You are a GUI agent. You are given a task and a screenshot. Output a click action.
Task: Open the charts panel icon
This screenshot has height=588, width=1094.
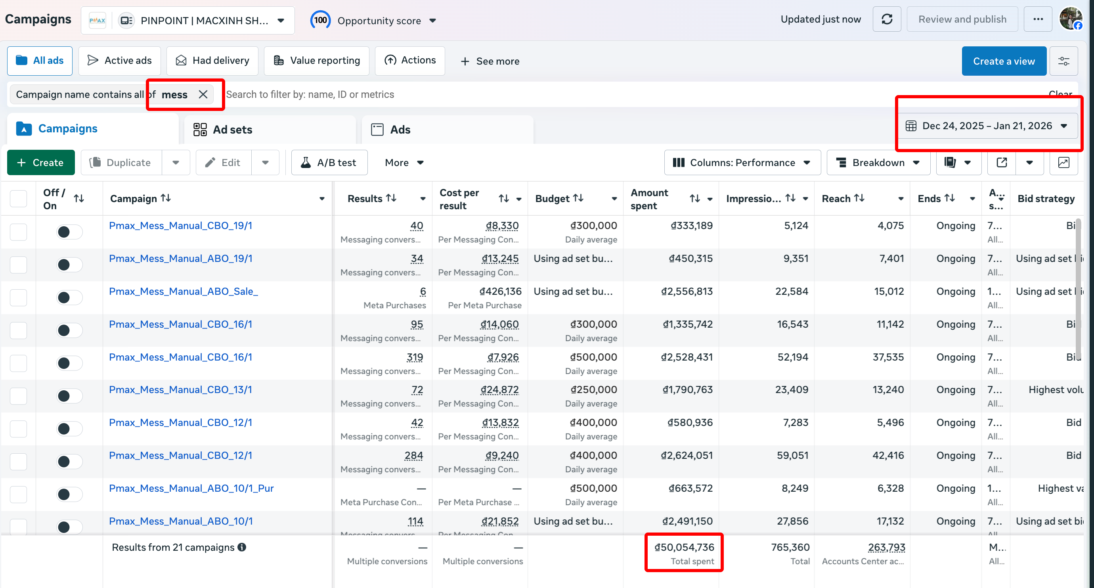(x=1063, y=162)
